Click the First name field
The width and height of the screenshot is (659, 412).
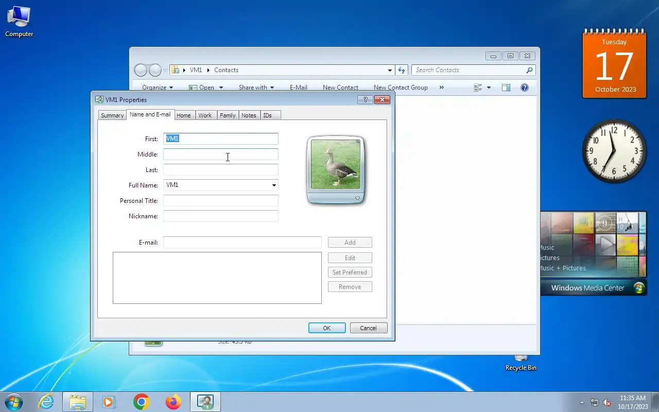tap(221, 139)
